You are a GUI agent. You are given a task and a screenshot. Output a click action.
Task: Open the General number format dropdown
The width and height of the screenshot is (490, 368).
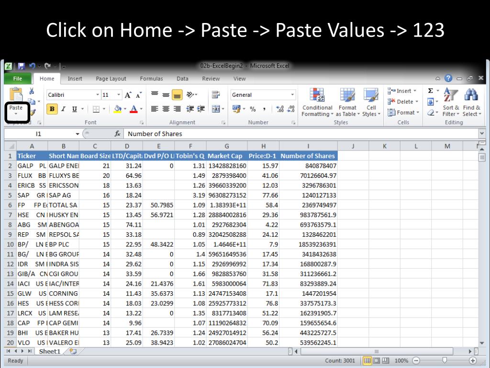292,95
